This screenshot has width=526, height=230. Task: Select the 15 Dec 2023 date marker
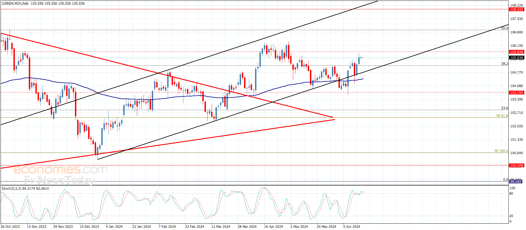[89, 226]
